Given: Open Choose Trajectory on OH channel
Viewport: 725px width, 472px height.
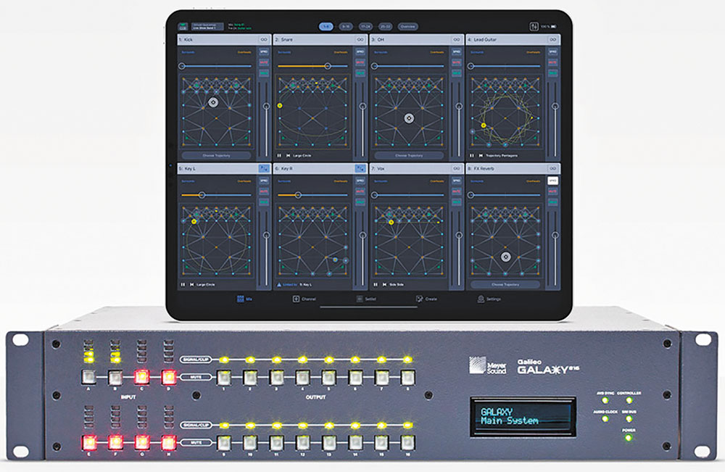Looking at the screenshot, I should [407, 155].
